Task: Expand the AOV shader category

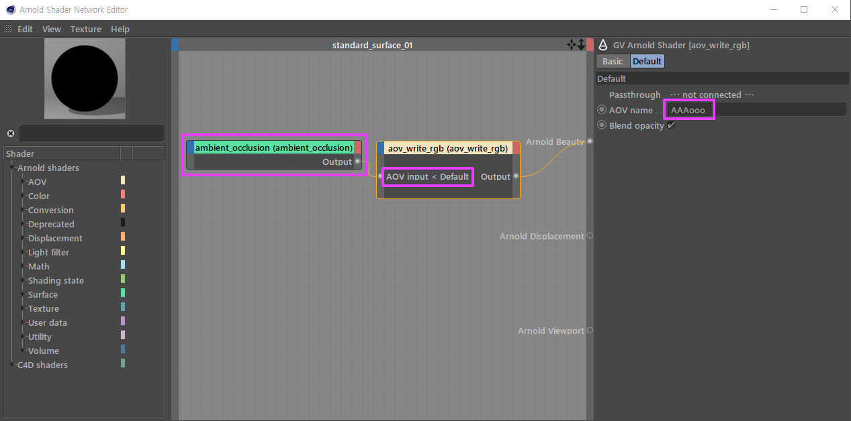Action: coord(24,182)
